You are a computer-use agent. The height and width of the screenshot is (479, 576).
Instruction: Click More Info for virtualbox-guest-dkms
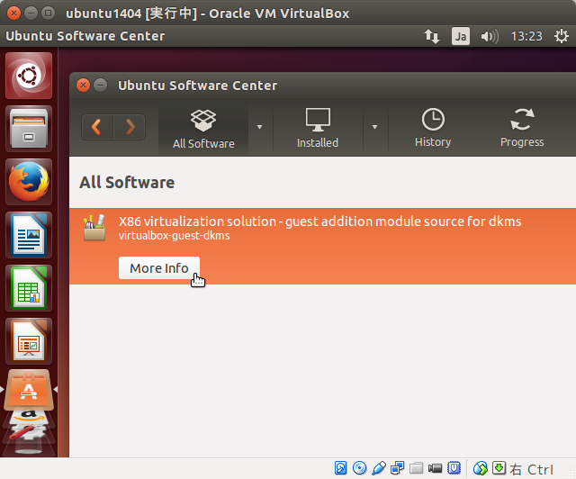159,268
